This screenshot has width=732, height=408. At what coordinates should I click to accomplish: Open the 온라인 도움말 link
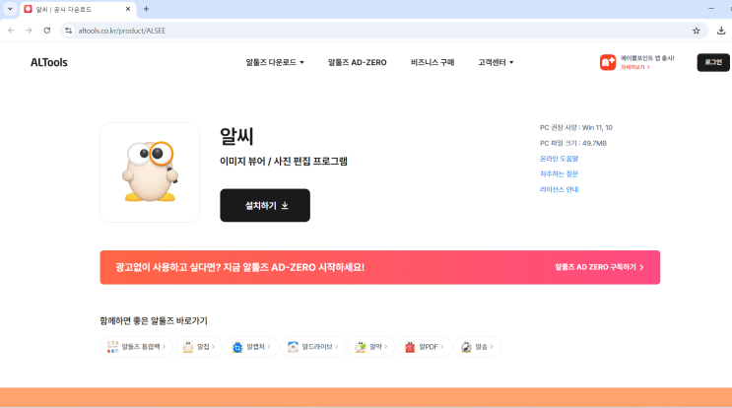pyautogui.click(x=559, y=159)
